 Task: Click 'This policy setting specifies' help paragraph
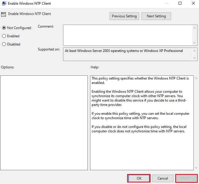pos(140,80)
